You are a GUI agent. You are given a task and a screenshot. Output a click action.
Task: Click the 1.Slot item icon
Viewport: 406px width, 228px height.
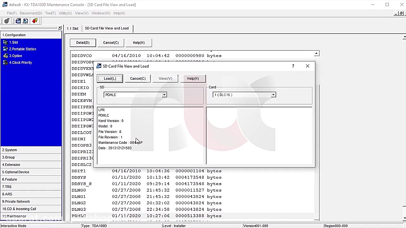tap(5, 42)
